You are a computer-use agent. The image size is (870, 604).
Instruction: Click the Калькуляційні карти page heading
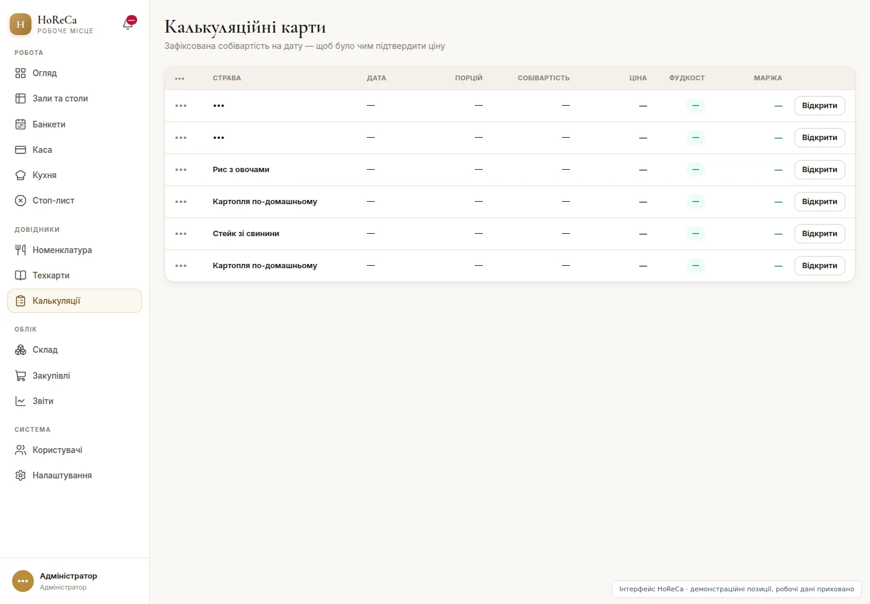tap(245, 27)
